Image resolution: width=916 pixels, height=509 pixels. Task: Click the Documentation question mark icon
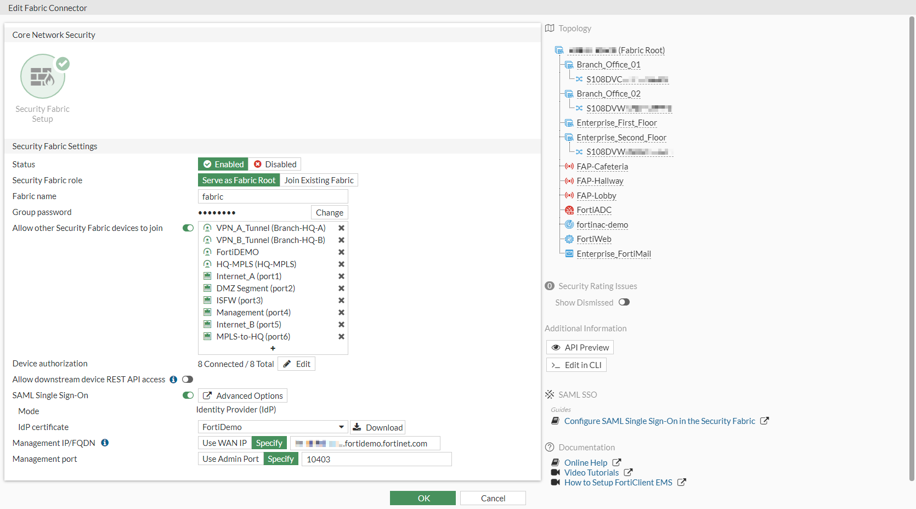tap(550, 447)
